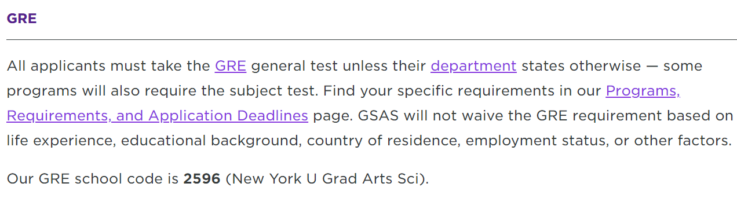Click the horizontal divider under the heading
This screenshot has height=209, width=737.
[371, 40]
